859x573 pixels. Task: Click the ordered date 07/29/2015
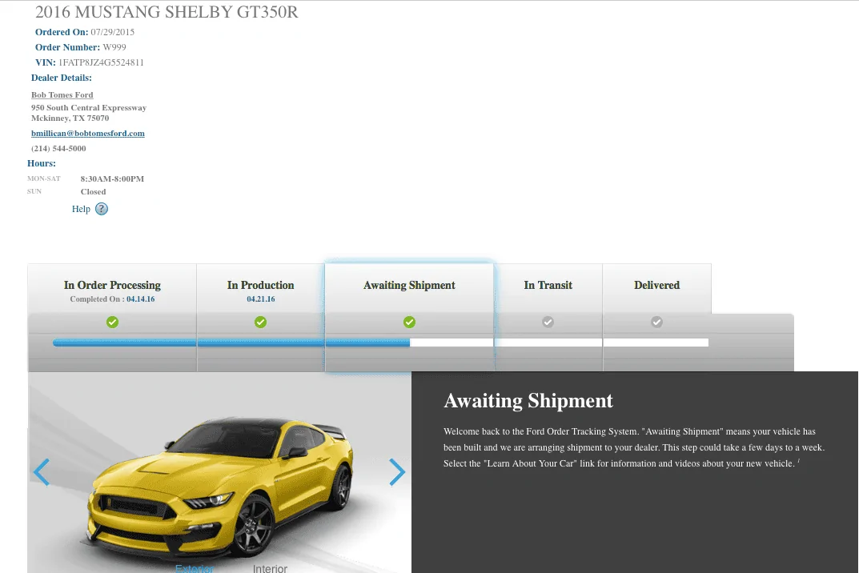(112, 32)
